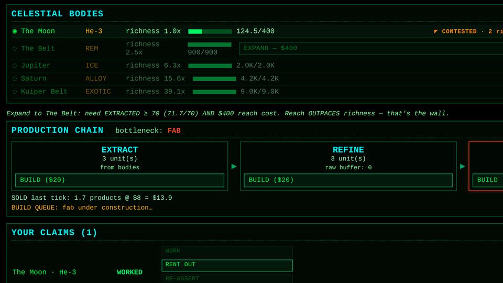Click the Saturn body name

tap(34, 79)
